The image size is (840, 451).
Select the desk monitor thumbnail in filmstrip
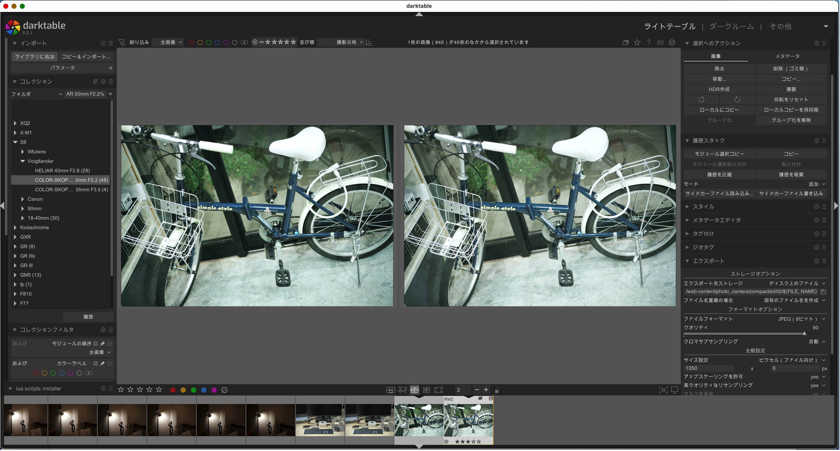point(320,420)
